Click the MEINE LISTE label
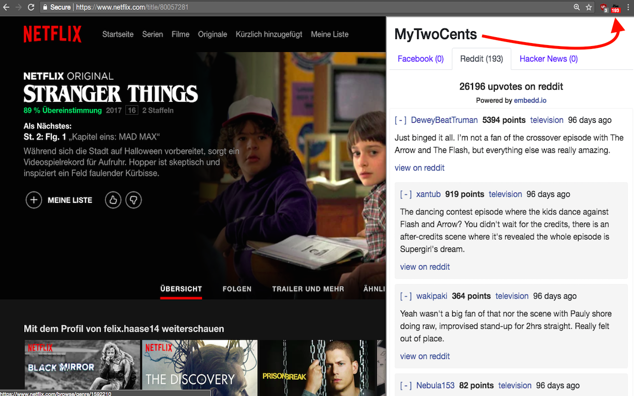 (x=70, y=200)
